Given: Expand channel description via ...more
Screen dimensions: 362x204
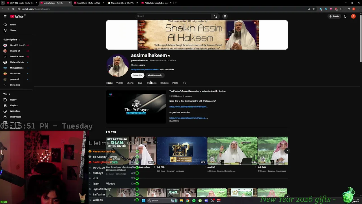Looking at the screenshot, I should point(142,65).
